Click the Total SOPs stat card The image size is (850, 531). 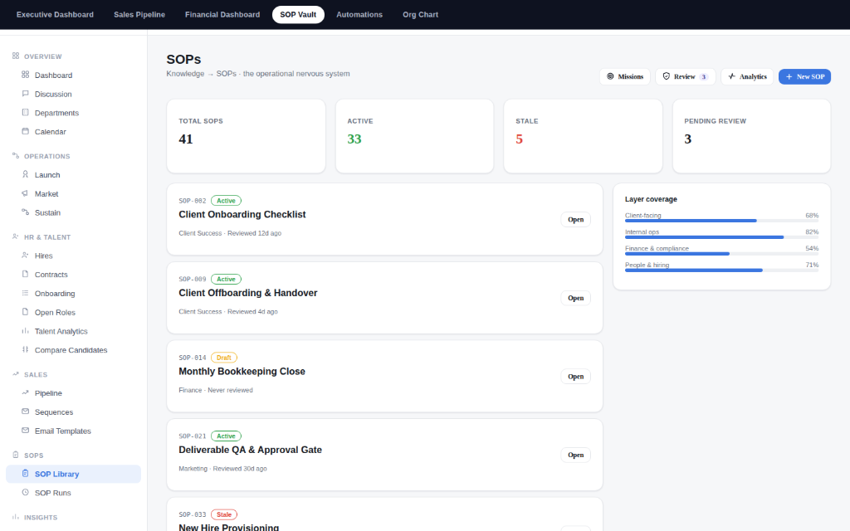click(x=246, y=136)
